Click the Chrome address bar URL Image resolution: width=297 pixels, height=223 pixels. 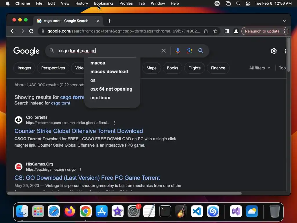click(x=124, y=31)
